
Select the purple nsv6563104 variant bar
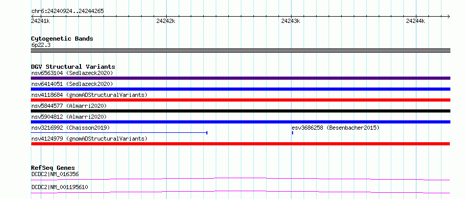241,78
